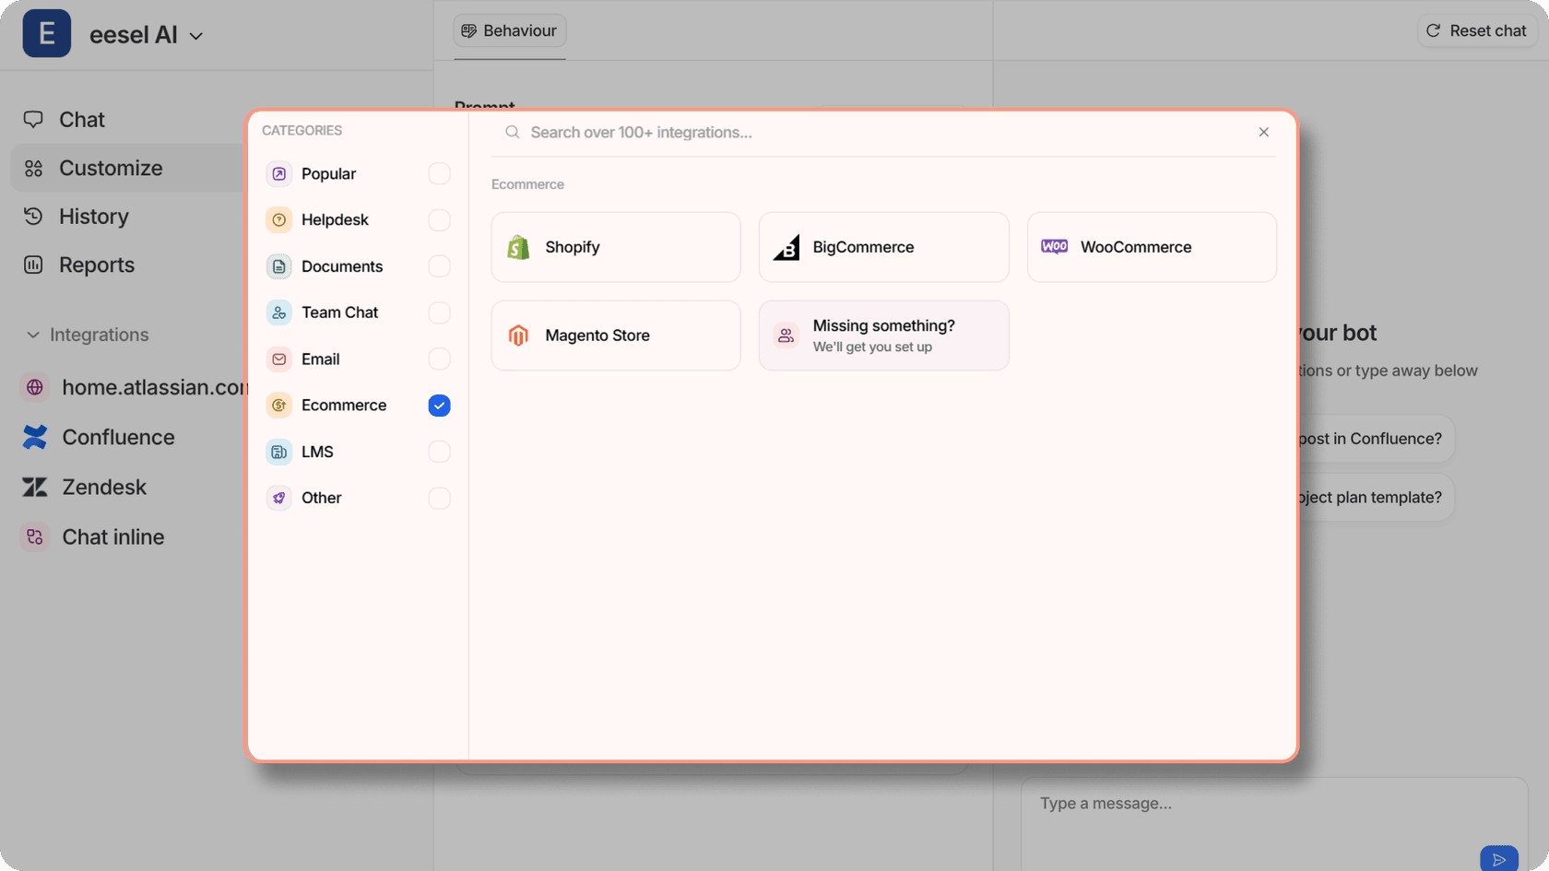Check the Helpdesk category checkbox

439,219
